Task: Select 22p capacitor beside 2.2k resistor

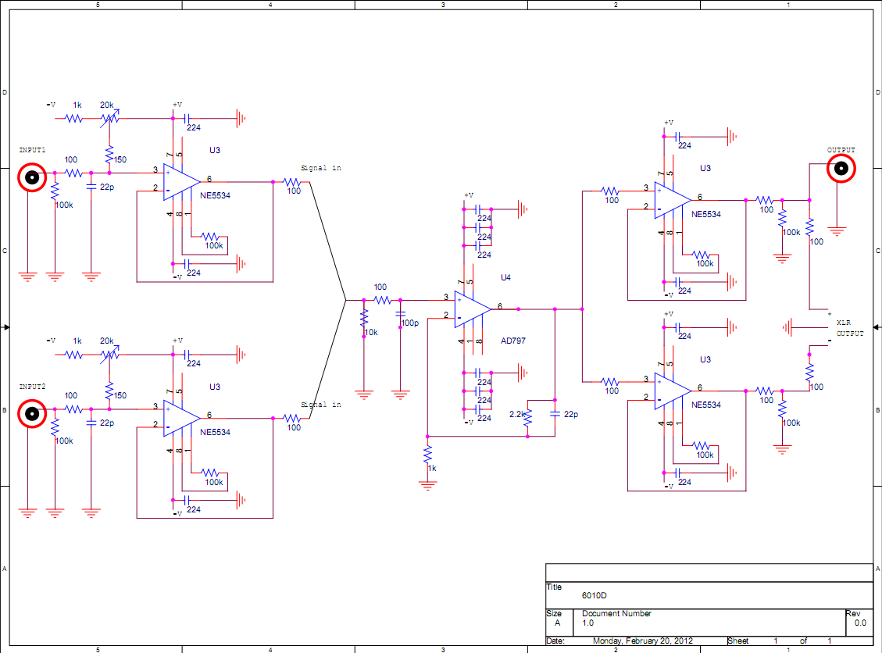Action: point(555,414)
